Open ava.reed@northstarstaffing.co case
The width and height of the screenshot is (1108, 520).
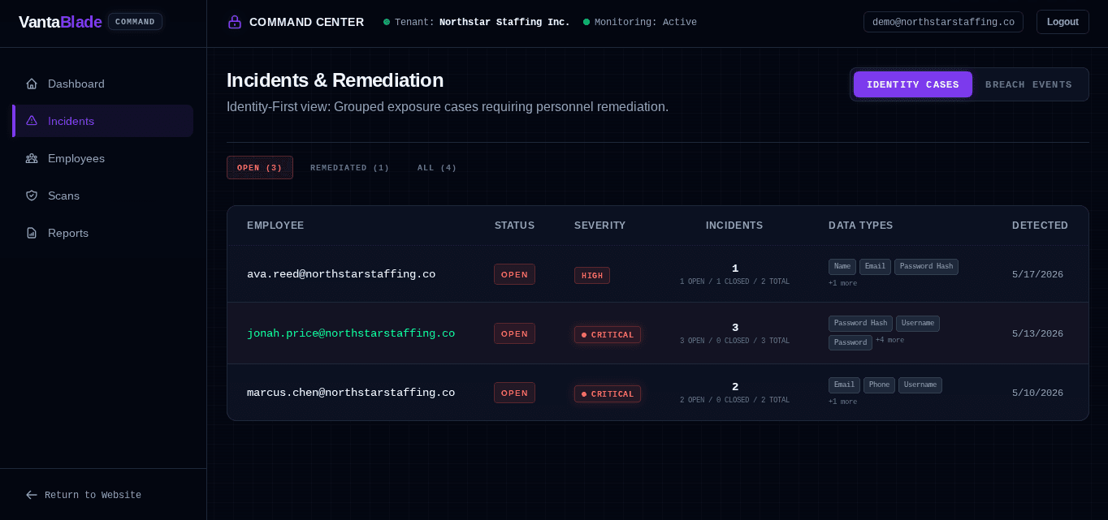coord(341,274)
